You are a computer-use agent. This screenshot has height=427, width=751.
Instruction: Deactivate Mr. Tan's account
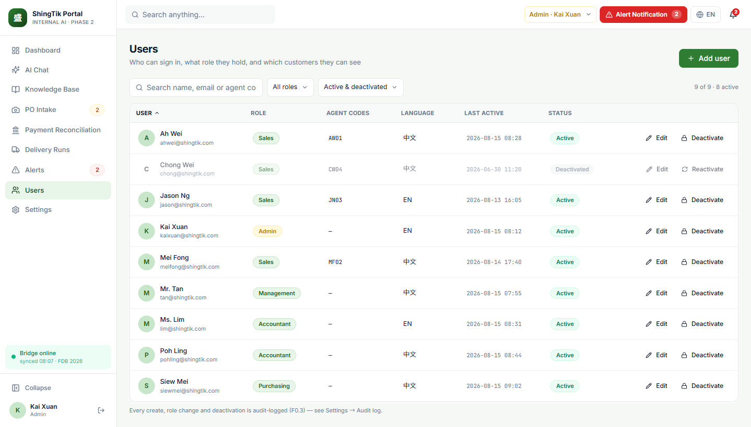tap(702, 293)
